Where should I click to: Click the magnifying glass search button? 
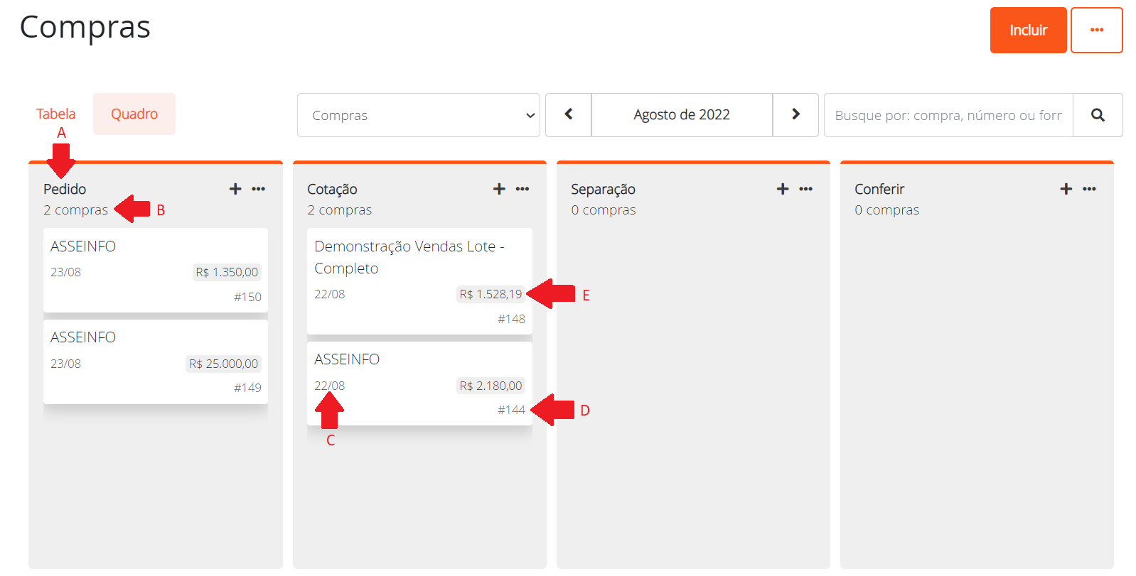(1098, 115)
